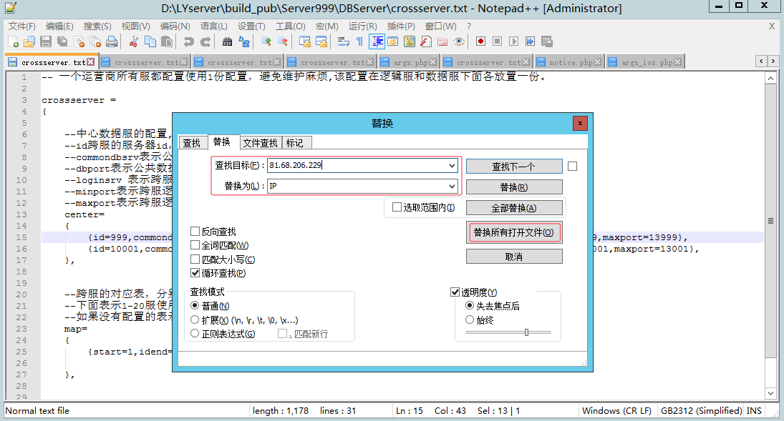
Task: Click the Cut icon in the toolbar
Action: [x=134, y=41]
